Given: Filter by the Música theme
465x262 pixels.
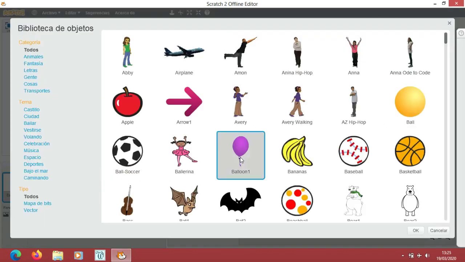Looking at the screenshot, I should pos(31,150).
